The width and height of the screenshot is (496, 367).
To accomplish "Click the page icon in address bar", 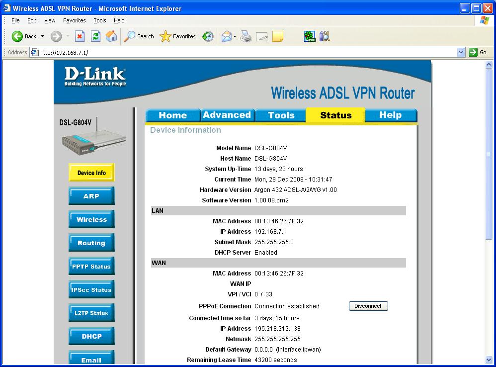I will click(34, 52).
